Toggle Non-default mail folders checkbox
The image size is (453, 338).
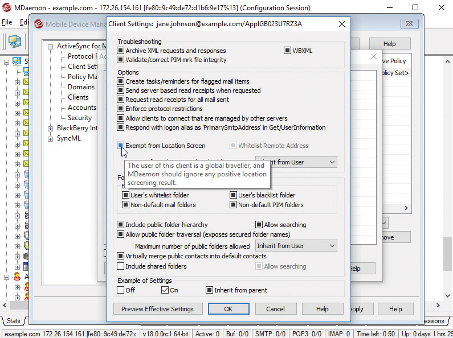[125, 205]
